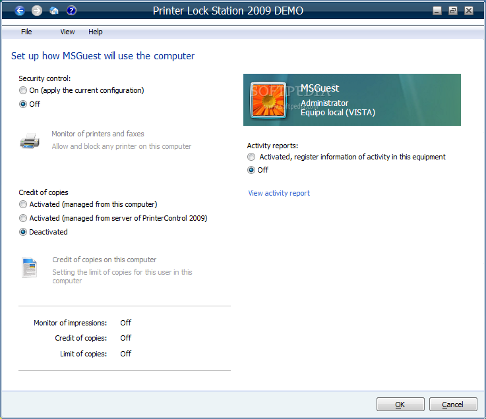This screenshot has width=486, height=419.
Task: Click the document icon for credit of copies
Action: [x=30, y=267]
